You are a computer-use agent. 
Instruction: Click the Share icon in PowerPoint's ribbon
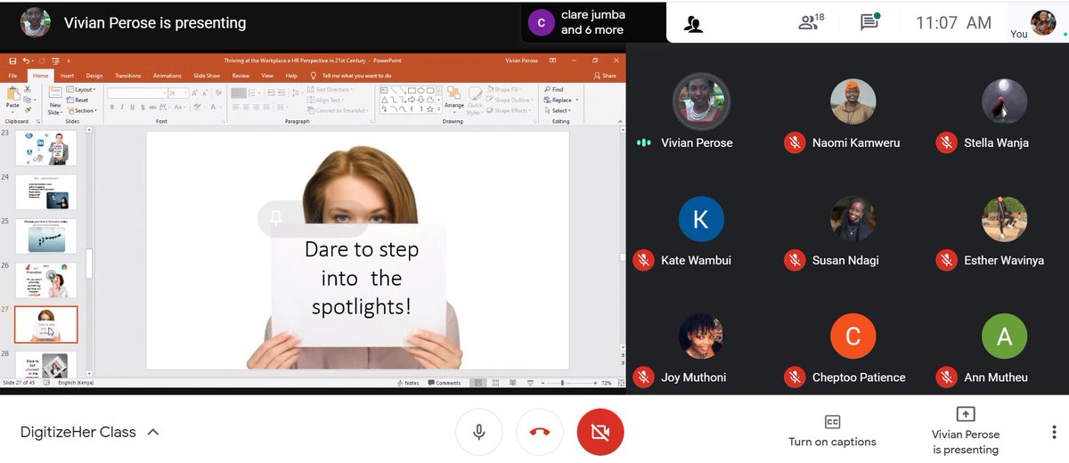point(606,76)
